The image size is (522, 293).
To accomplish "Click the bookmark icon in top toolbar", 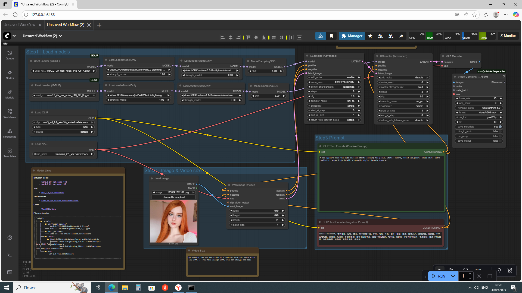I will coord(331,36).
